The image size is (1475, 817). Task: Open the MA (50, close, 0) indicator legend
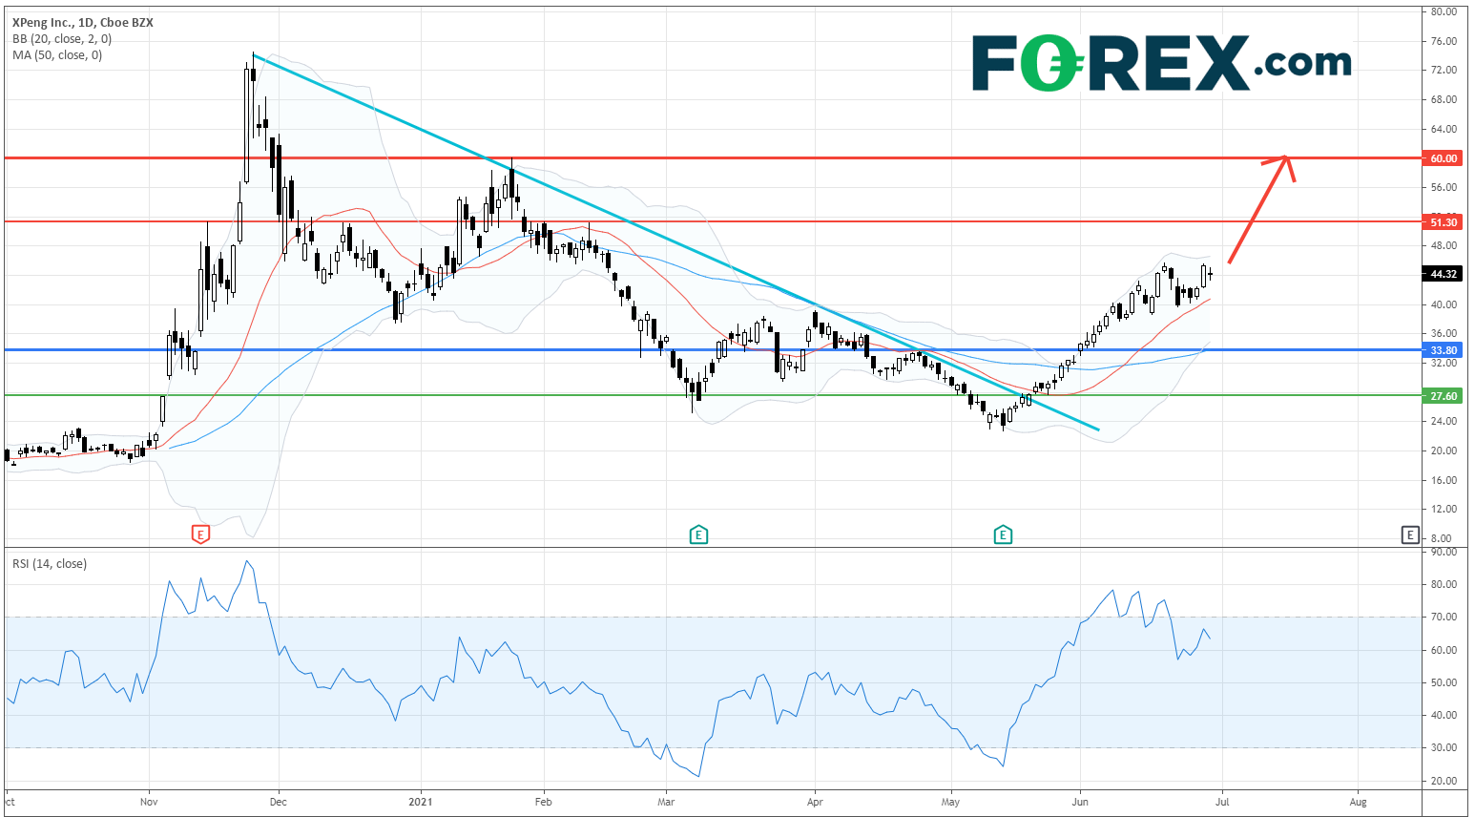pos(57,55)
